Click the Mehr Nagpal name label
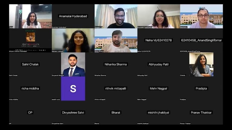The image size is (232, 130). (x=159, y=88)
